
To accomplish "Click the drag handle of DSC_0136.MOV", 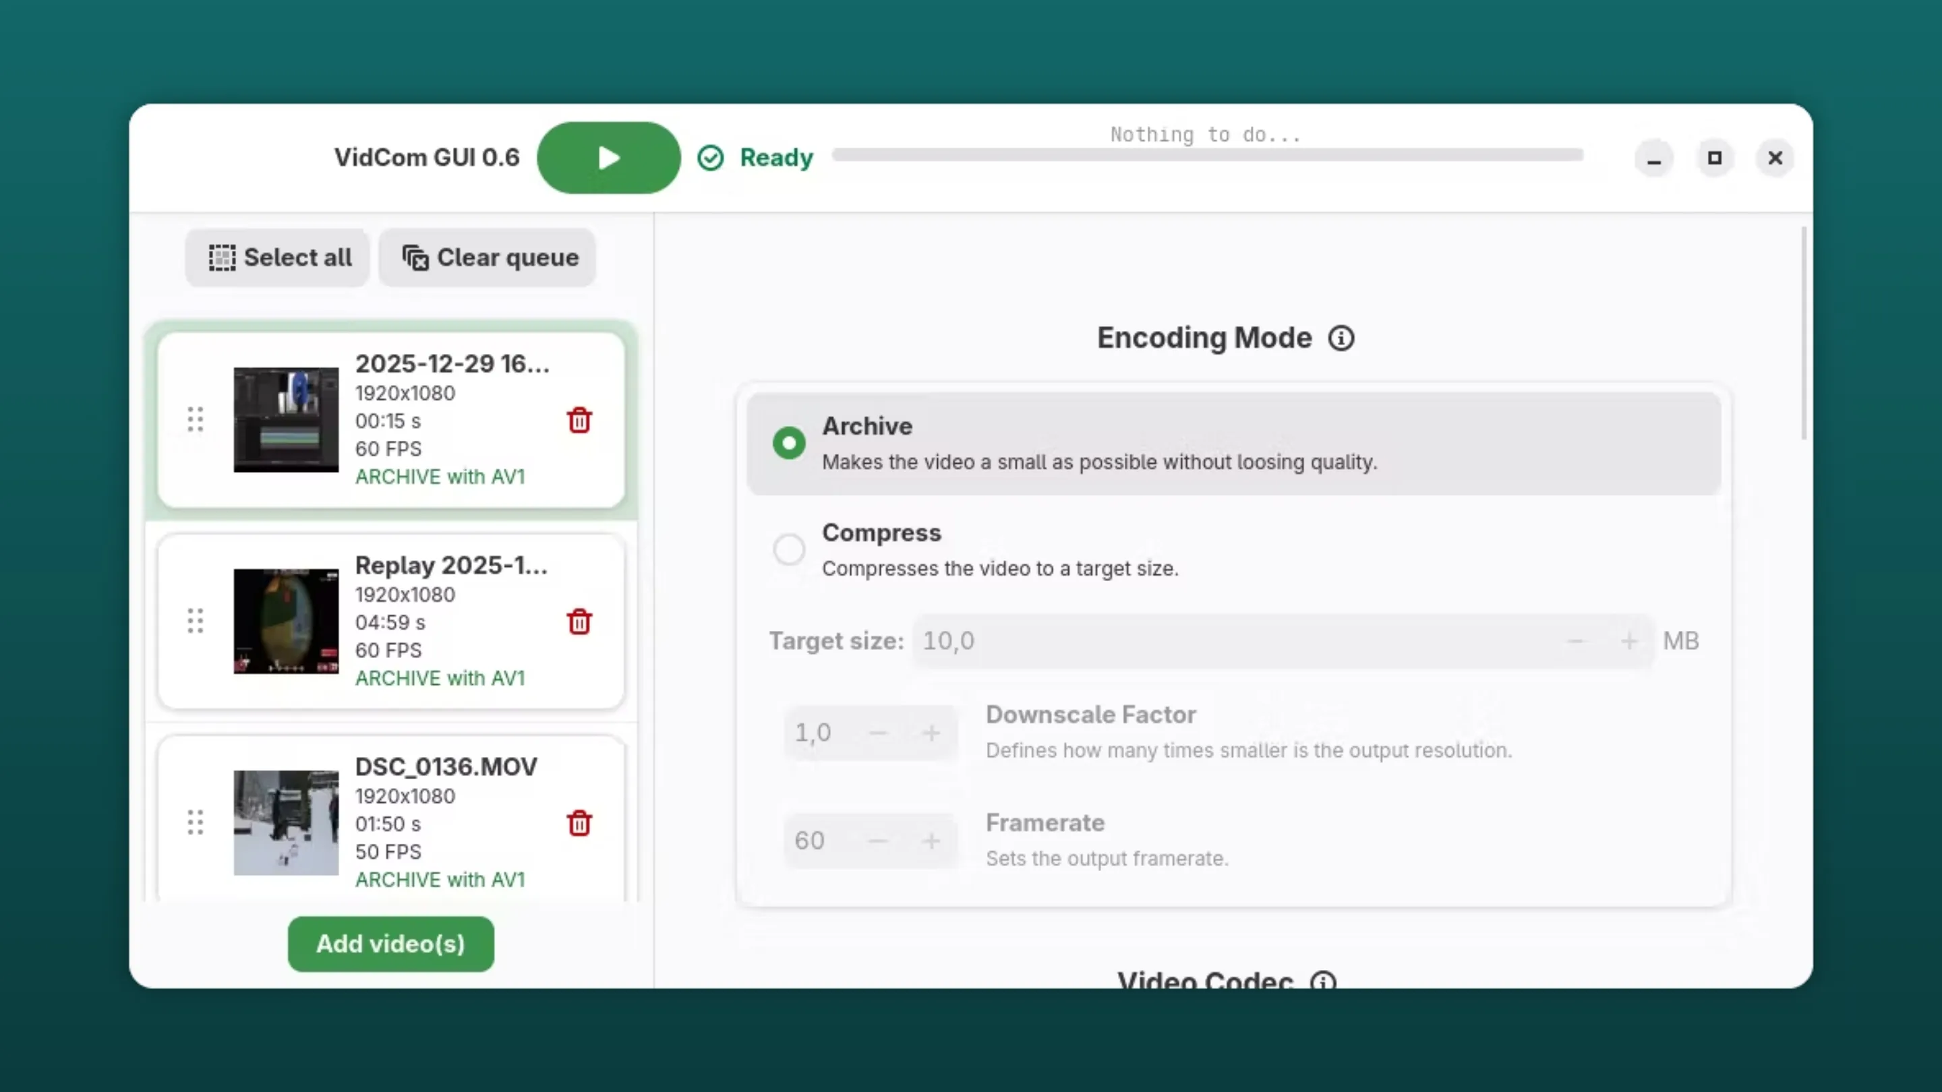I will pos(196,822).
